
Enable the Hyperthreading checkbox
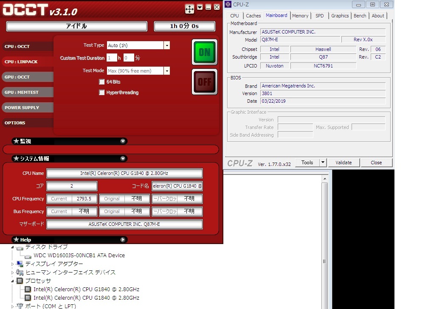point(102,92)
